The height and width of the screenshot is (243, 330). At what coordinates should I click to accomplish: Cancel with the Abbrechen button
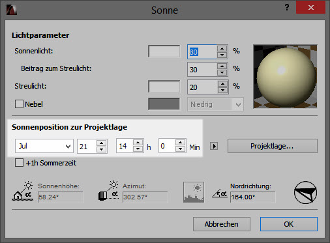[222, 224]
